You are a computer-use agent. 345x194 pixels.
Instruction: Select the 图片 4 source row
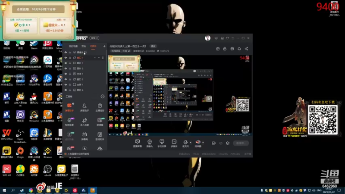pos(85,90)
